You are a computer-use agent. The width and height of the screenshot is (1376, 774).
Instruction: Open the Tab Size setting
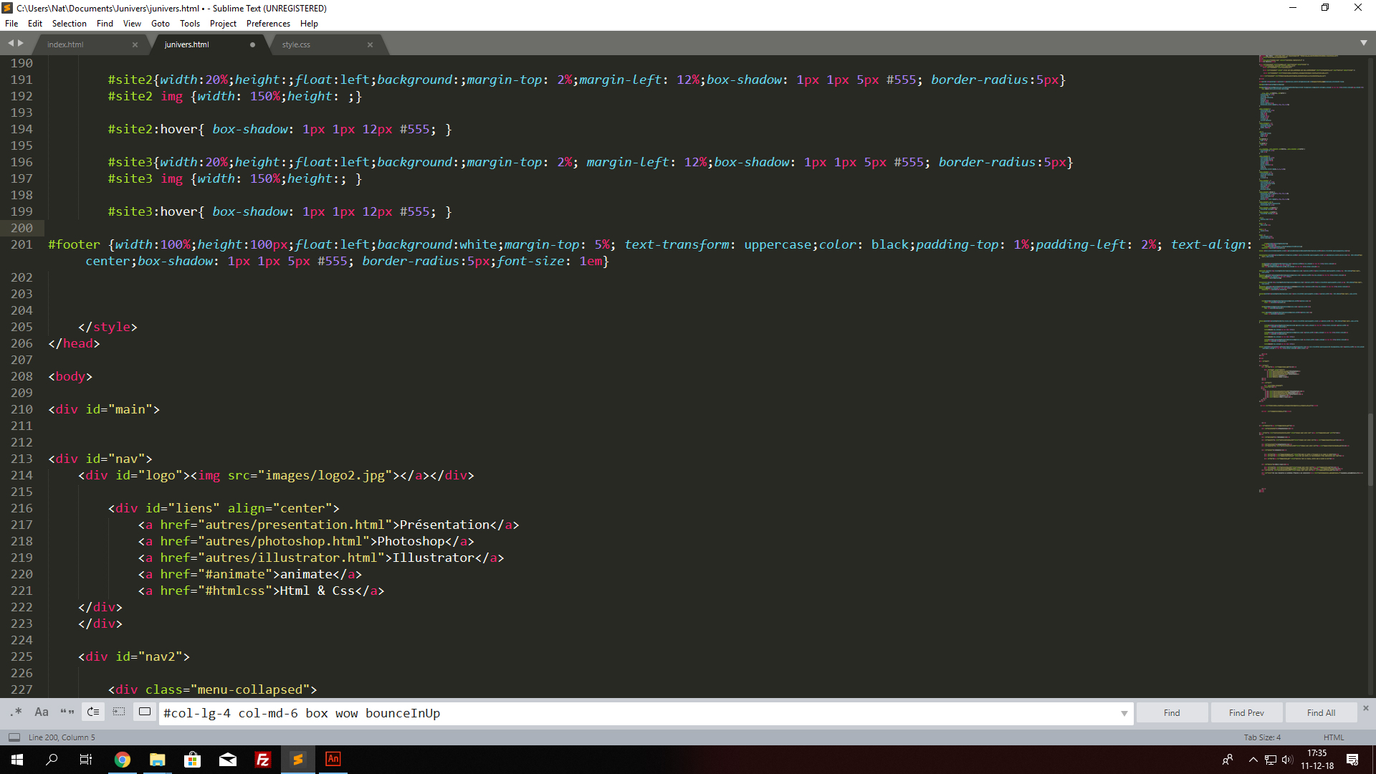tap(1262, 737)
